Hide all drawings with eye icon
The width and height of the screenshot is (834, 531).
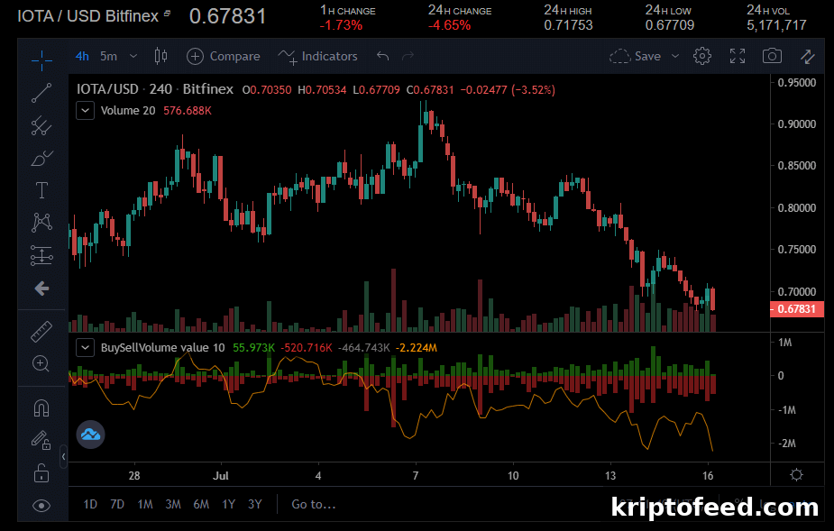coord(41,506)
